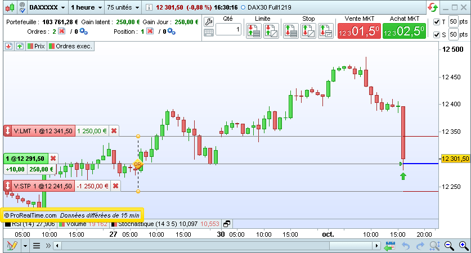Click the green Achat MKT buy button

pyautogui.click(x=404, y=31)
